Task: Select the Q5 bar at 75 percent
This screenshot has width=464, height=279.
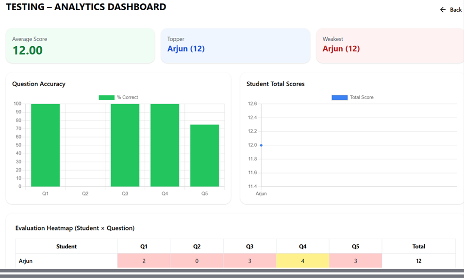Action: pos(204,156)
